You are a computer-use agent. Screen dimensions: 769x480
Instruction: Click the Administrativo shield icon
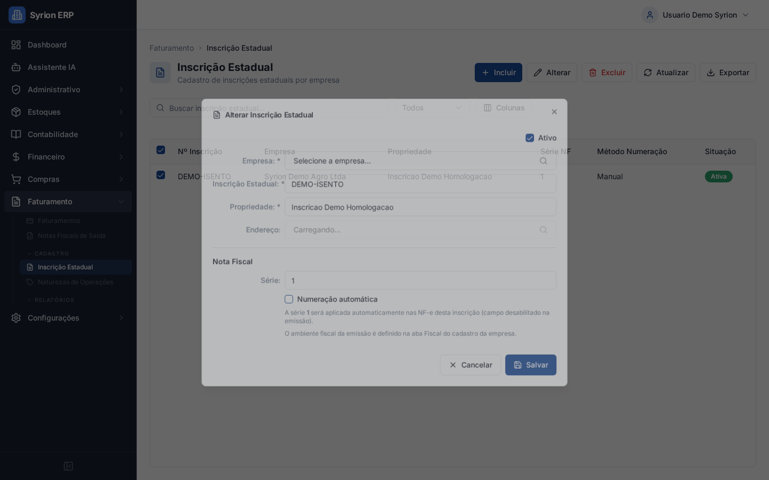coord(16,90)
